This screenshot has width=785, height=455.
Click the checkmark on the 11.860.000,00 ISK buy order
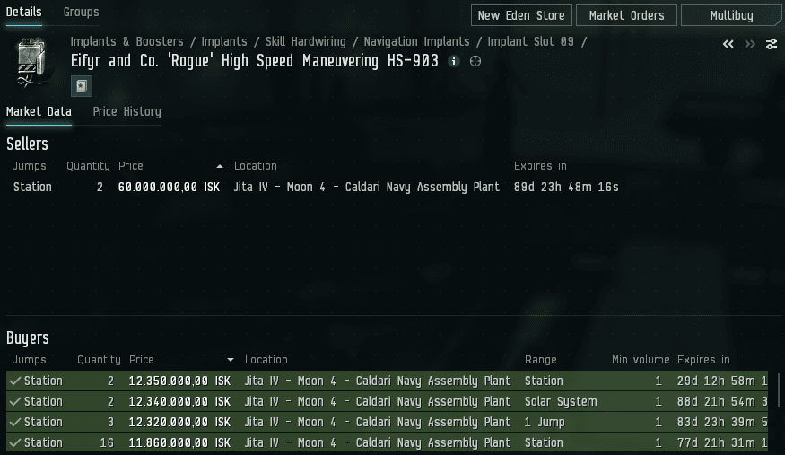click(x=14, y=442)
